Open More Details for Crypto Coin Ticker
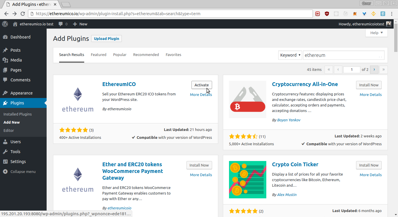This screenshot has height=217, width=398. coord(371,175)
